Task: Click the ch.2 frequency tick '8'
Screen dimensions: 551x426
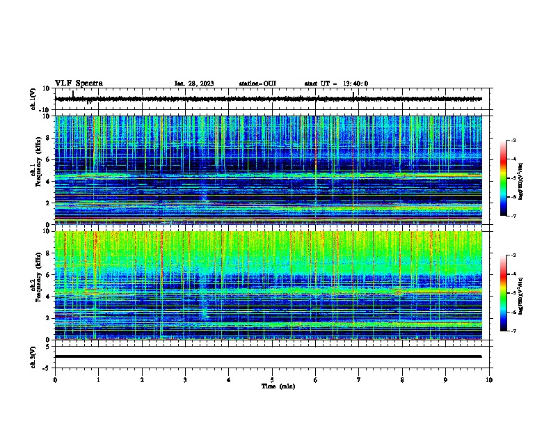Action: tap(48, 253)
